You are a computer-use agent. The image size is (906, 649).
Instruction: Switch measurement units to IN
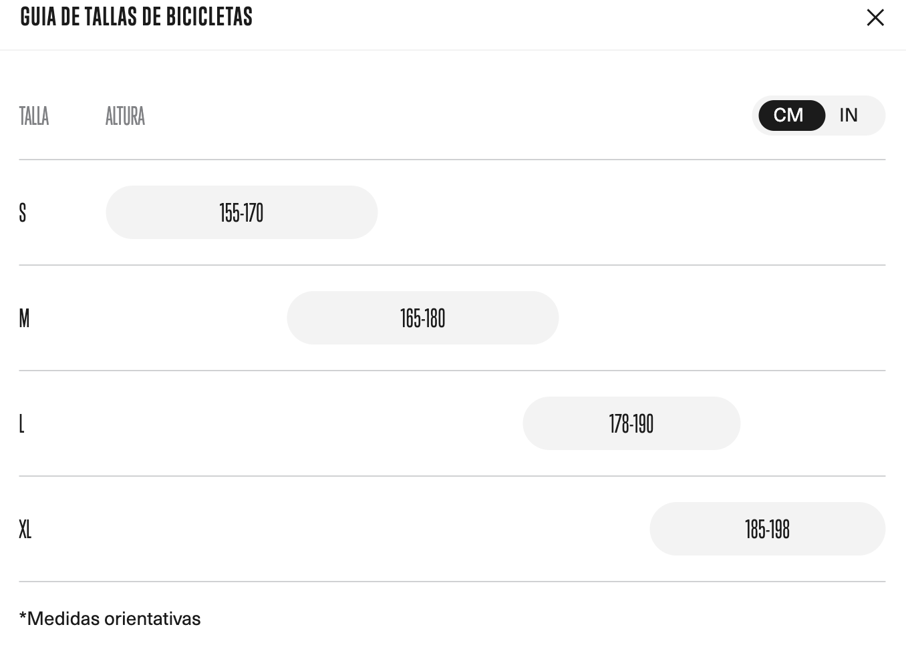click(849, 116)
